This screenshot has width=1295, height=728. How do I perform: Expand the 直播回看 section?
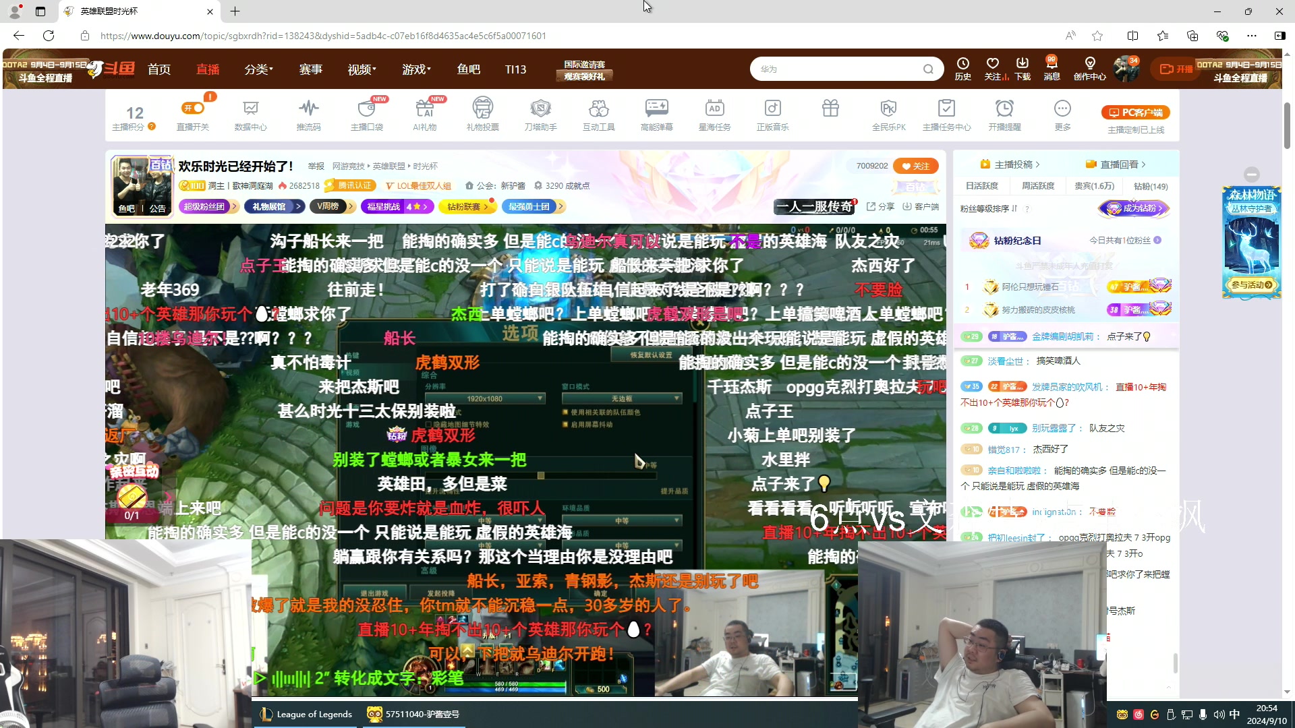pyautogui.click(x=1116, y=164)
